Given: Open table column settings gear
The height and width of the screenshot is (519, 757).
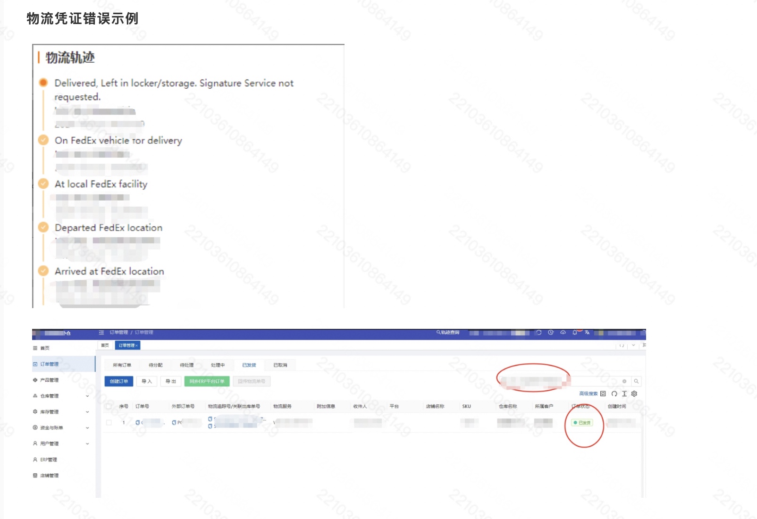Looking at the screenshot, I should [x=634, y=393].
